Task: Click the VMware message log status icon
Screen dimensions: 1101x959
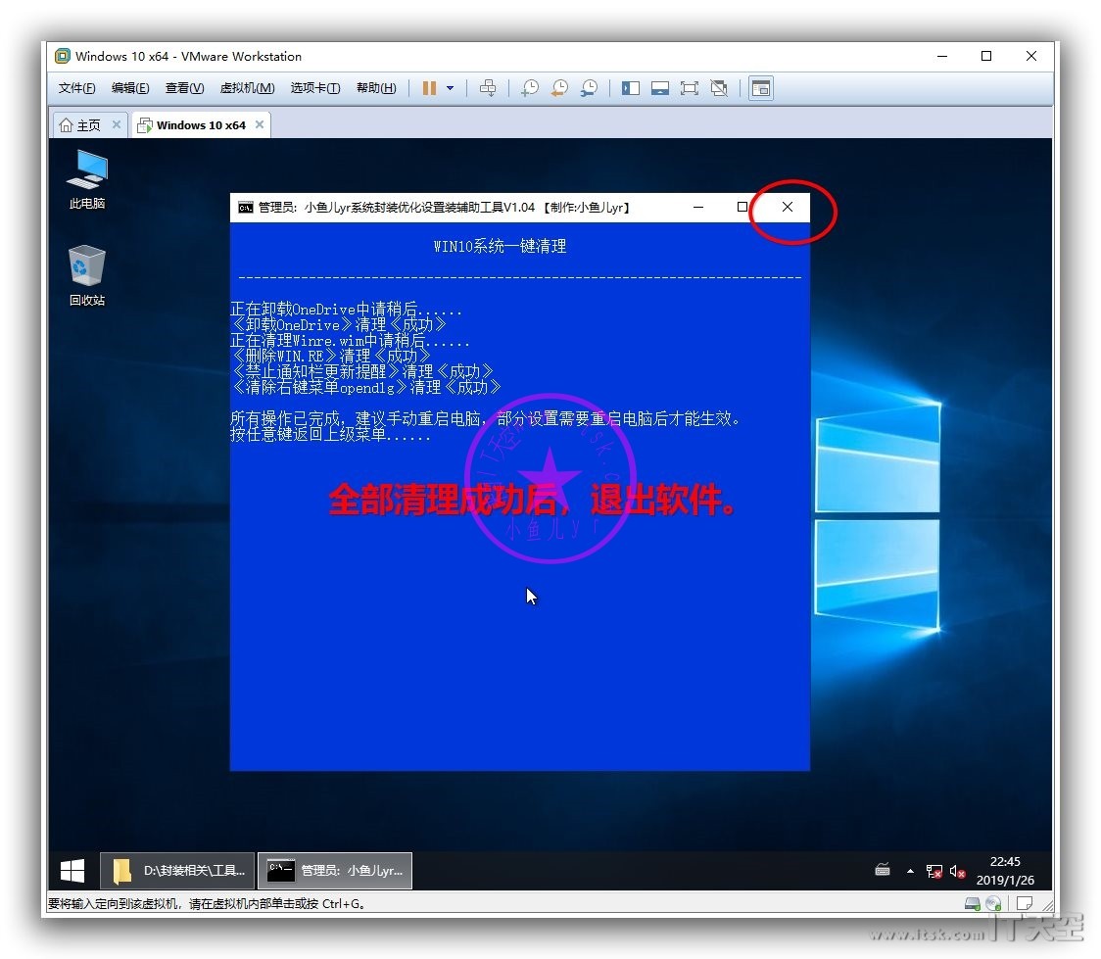Action: pyautogui.click(x=1025, y=903)
